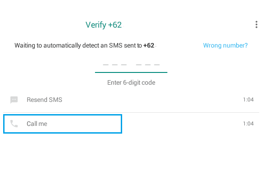The width and height of the screenshot is (266, 173).
Task: Tap the Call me phone handset icon
Action: pos(14,124)
